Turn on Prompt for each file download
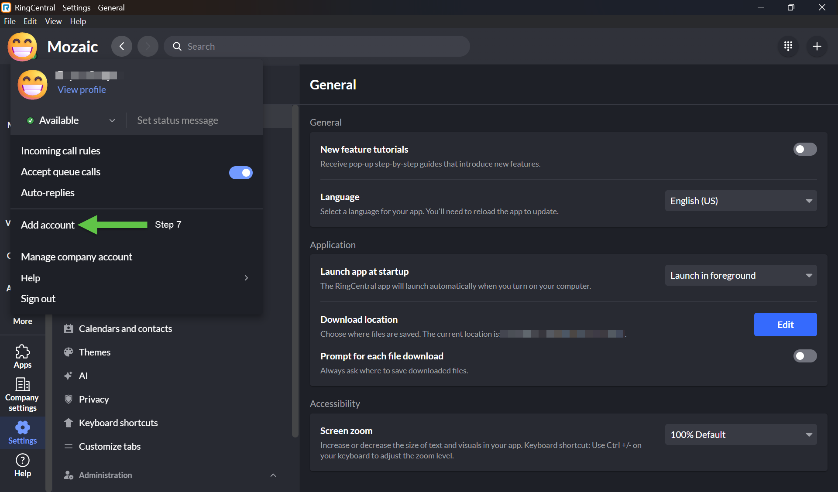This screenshot has width=838, height=492. click(804, 356)
